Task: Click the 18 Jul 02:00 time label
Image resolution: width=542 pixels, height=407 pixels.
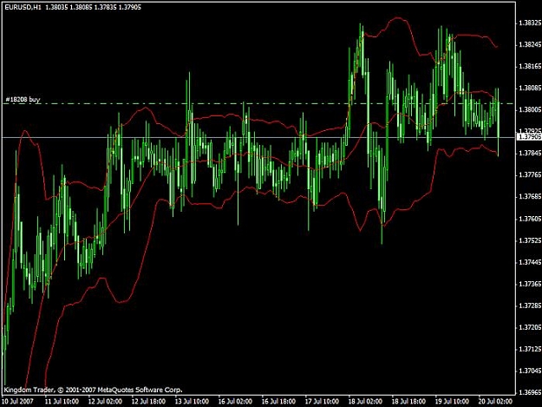Action: tap(365, 402)
